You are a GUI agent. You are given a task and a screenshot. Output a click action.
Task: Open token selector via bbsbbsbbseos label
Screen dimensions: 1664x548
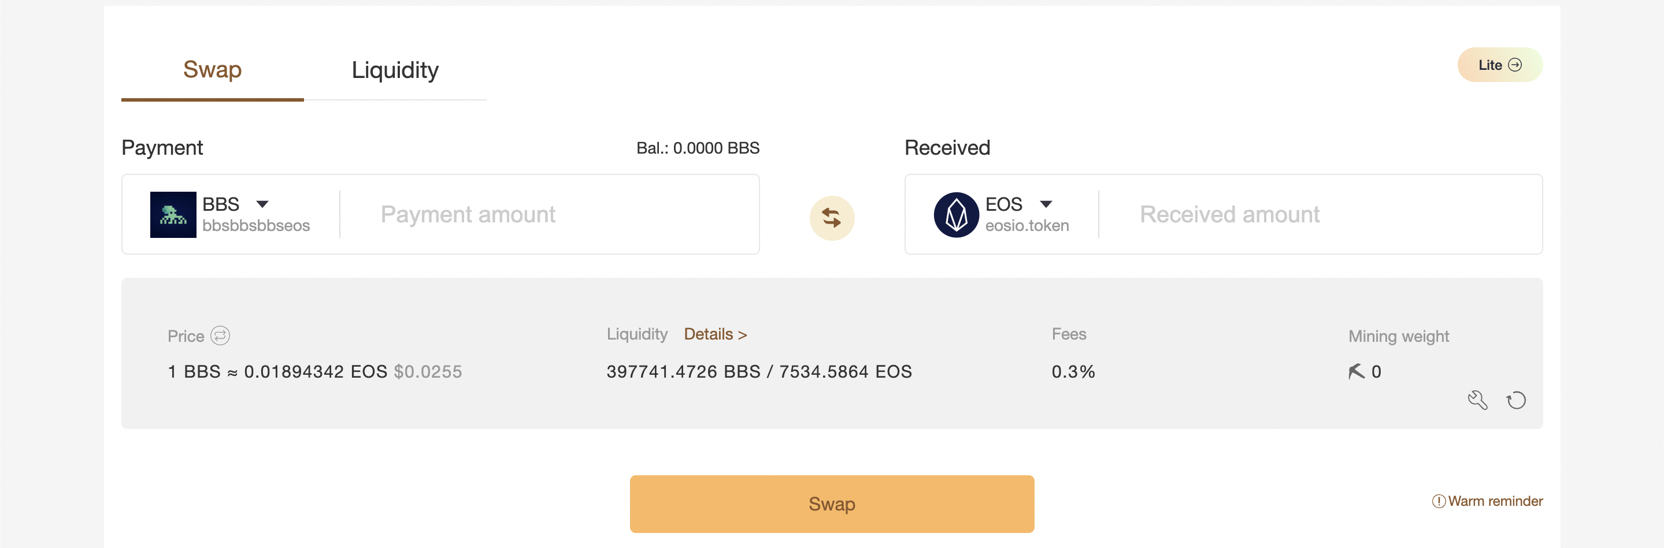pyautogui.click(x=256, y=225)
